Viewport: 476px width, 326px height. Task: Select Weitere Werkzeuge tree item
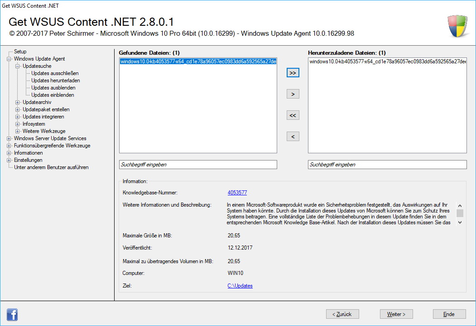(x=44, y=132)
